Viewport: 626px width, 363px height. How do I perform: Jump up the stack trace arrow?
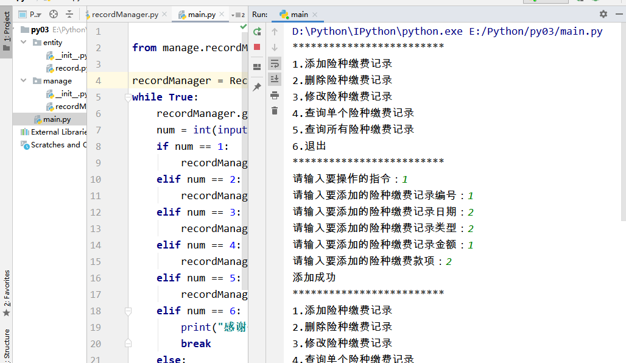[275, 32]
